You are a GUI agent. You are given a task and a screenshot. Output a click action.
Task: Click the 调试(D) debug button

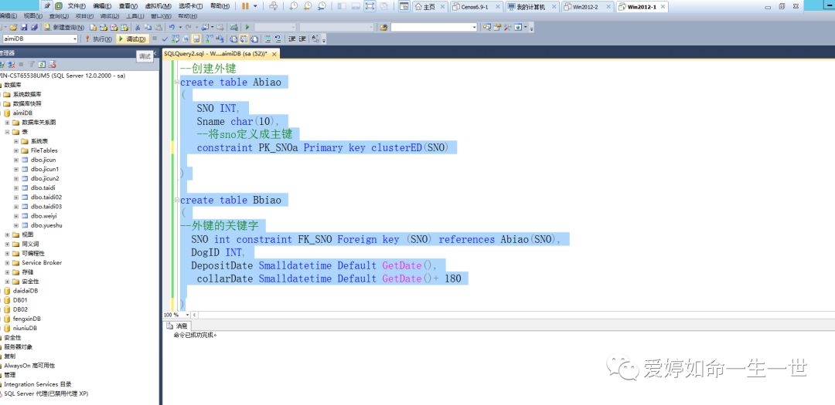click(x=132, y=39)
